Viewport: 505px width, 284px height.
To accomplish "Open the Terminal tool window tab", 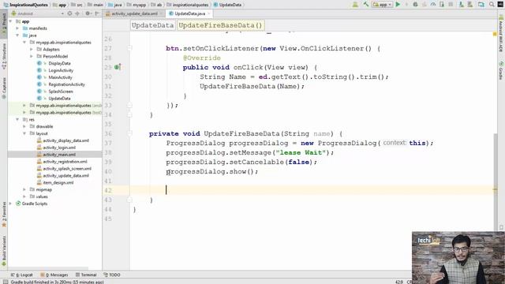I will [86, 275].
